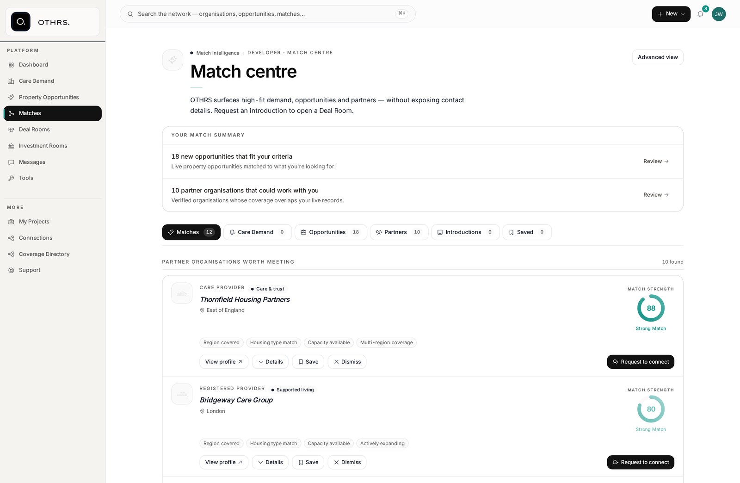740x483 pixels.
Task: Click the Match Intelligence breadcrumb label
Action: (218, 53)
